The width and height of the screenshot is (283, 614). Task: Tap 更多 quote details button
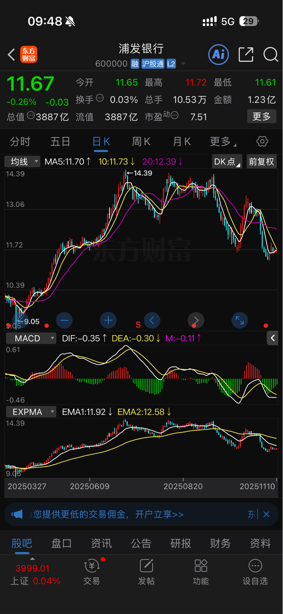coord(262,117)
